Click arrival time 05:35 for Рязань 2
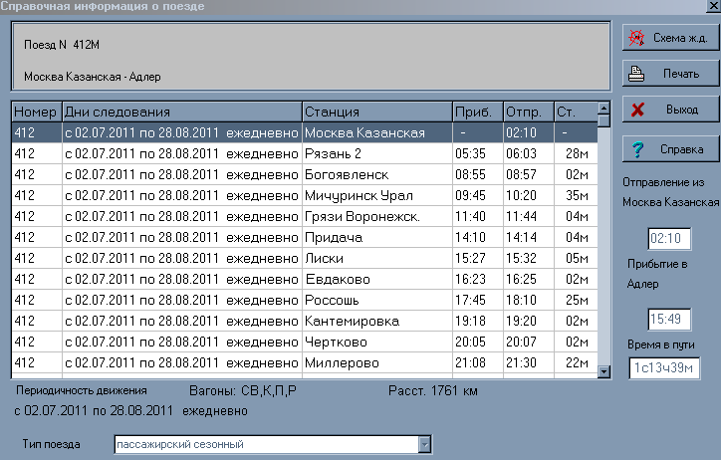721x460 pixels. click(478, 153)
